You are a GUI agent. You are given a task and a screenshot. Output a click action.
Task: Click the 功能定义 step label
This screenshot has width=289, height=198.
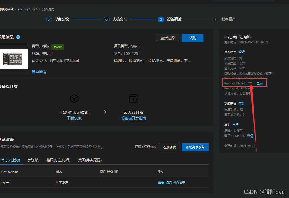(x=62, y=19)
